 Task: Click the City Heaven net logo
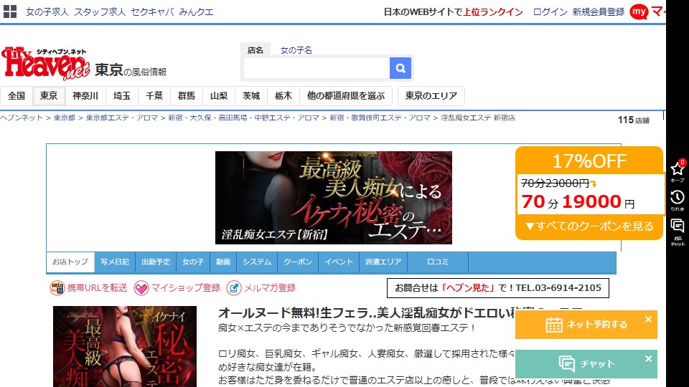[46, 64]
